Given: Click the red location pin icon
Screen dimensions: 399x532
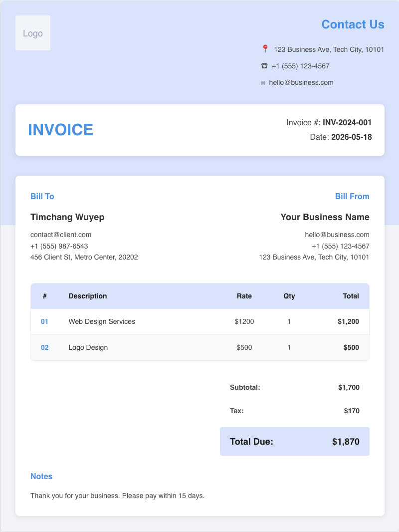Looking at the screenshot, I should 265,49.
